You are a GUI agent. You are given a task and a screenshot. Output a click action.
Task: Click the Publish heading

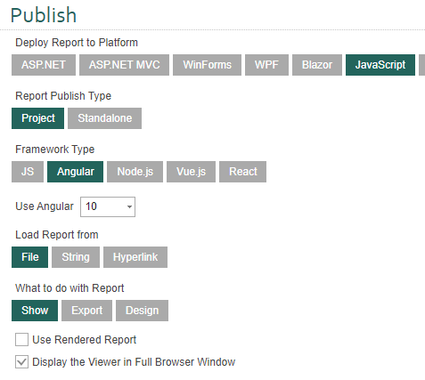[44, 15]
